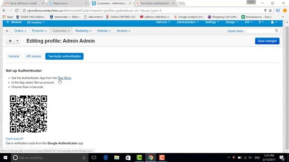Switch to Chrome on the taskbar
Viewport: 289px width, 162px height.
pyautogui.click(x=150, y=157)
